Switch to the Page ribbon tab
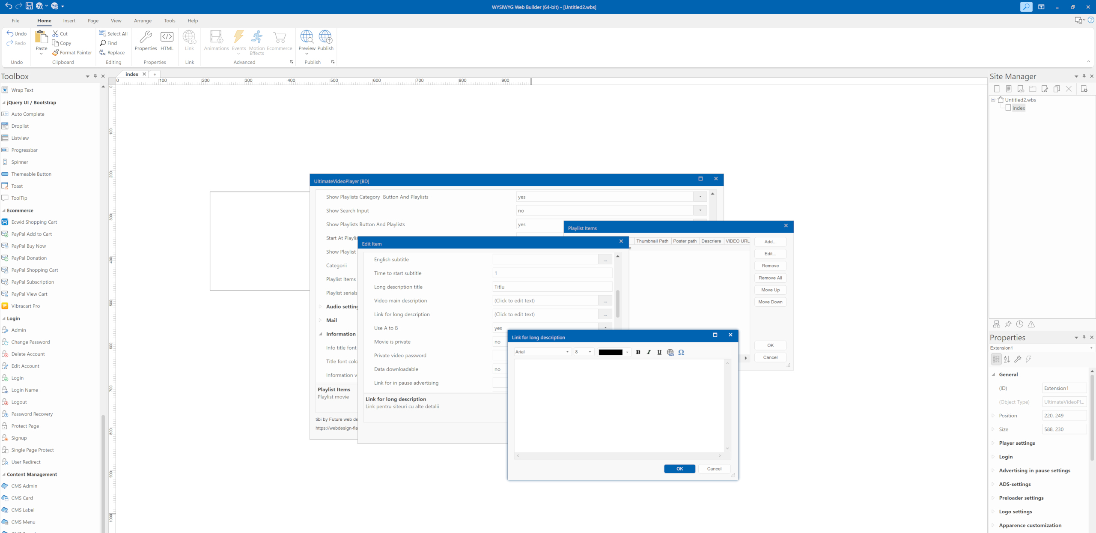 93,21
